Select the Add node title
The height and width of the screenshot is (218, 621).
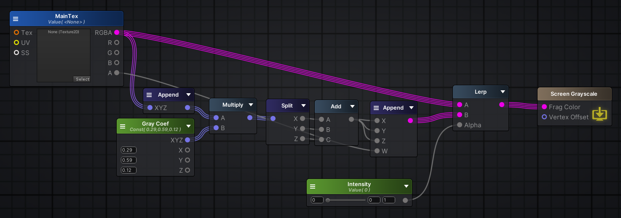(x=336, y=107)
